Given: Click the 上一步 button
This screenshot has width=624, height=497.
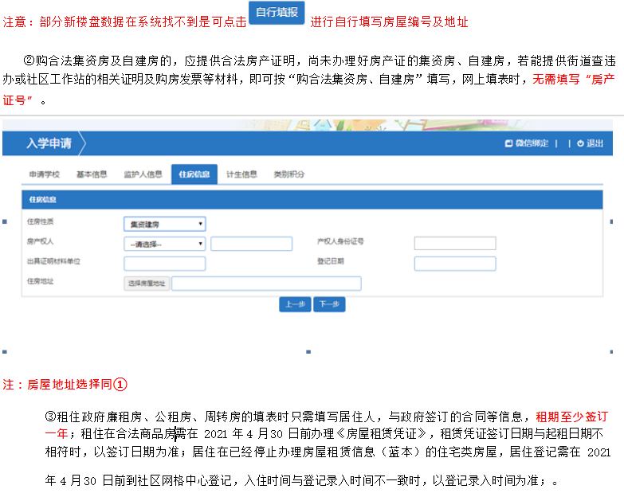Looking at the screenshot, I should point(295,304).
